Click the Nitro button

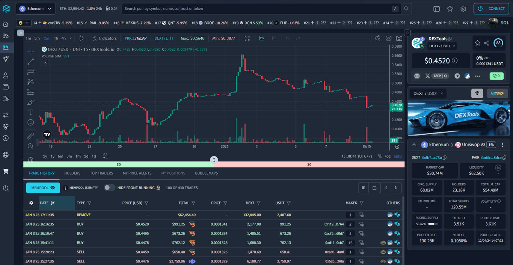click(x=497, y=93)
